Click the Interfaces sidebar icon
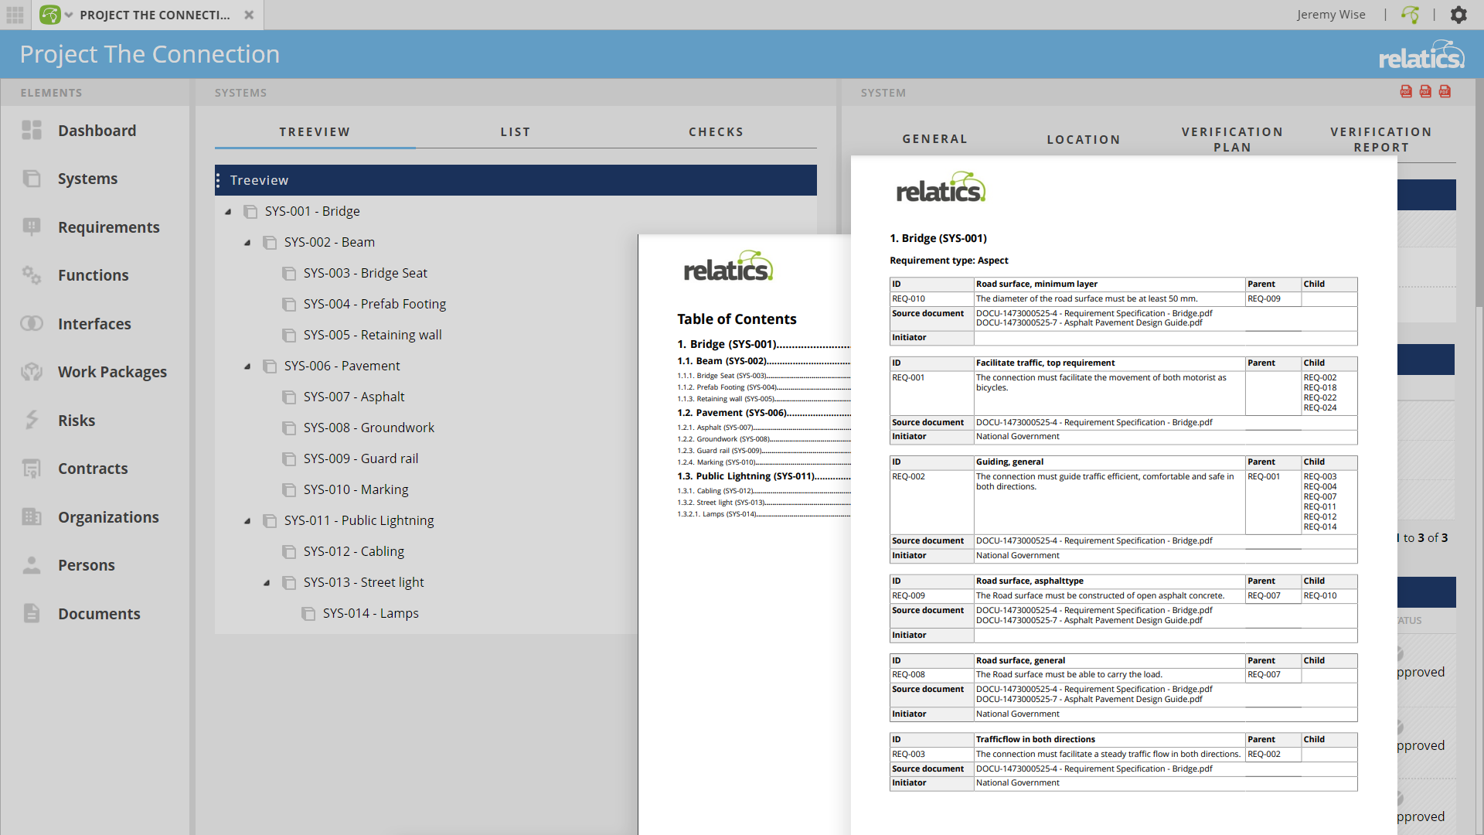 tap(31, 323)
